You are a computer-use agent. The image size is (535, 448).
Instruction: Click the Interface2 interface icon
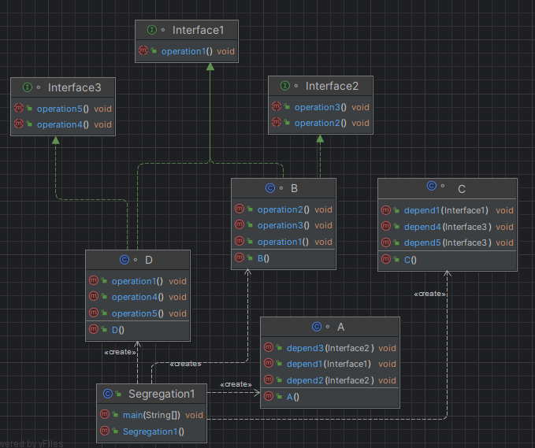284,86
